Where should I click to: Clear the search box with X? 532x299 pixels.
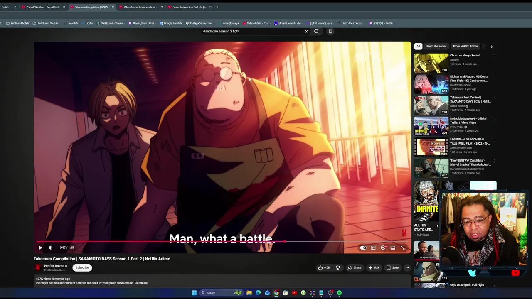[307, 31]
